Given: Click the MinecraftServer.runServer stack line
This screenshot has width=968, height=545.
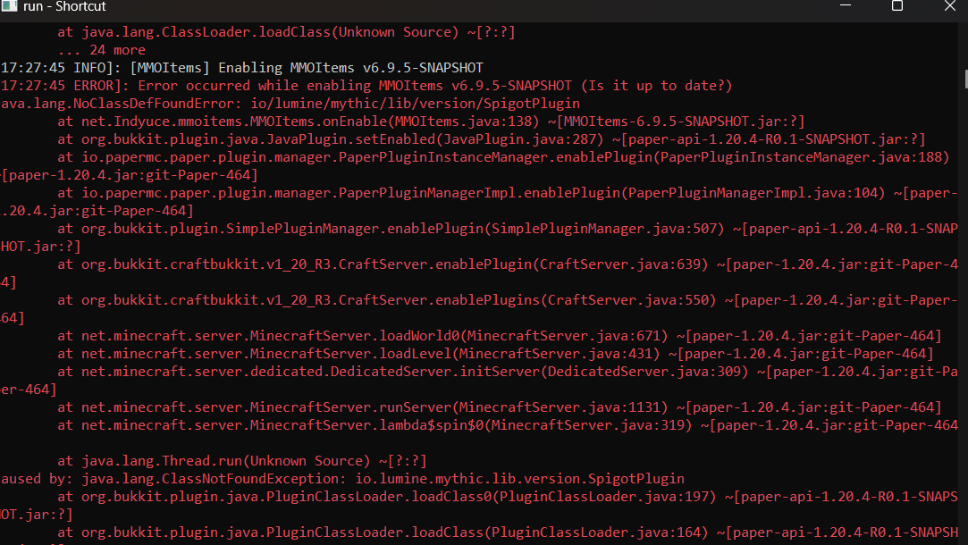Looking at the screenshot, I should [500, 408].
